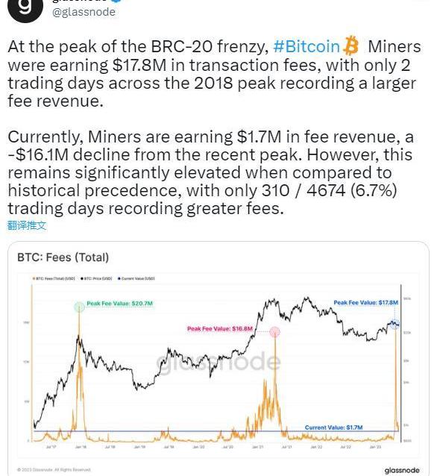Click the BTC: Fees (Total) chart title
437x476 pixels.
click(x=63, y=257)
